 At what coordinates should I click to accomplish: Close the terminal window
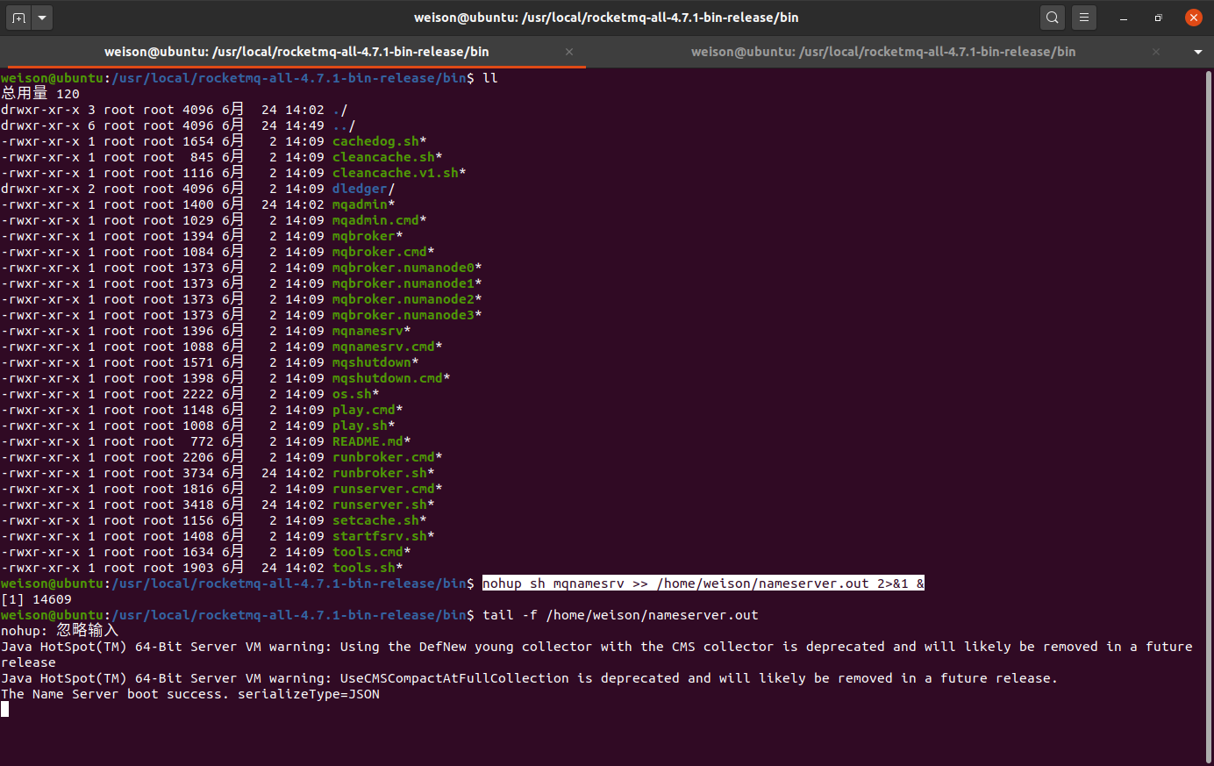pos(1193,18)
